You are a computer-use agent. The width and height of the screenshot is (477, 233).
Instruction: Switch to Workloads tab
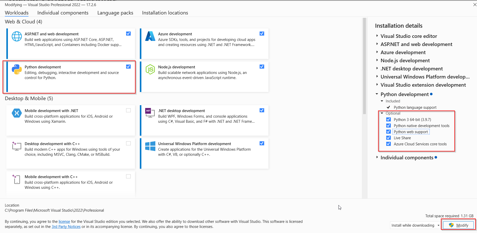click(17, 13)
